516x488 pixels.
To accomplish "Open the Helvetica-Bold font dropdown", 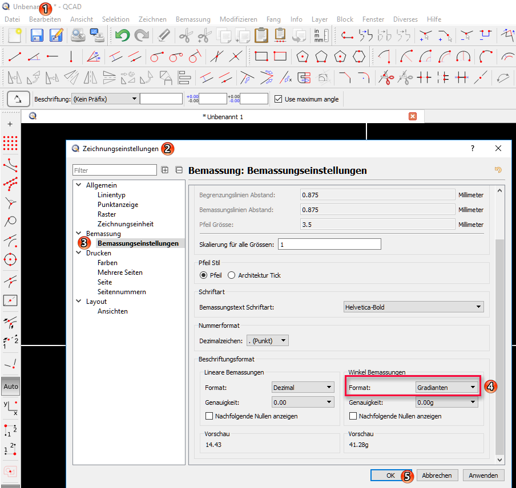I will coord(413,307).
